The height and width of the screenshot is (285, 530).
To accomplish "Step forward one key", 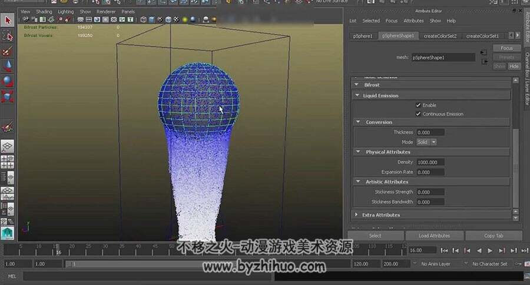I will tap(502, 250).
